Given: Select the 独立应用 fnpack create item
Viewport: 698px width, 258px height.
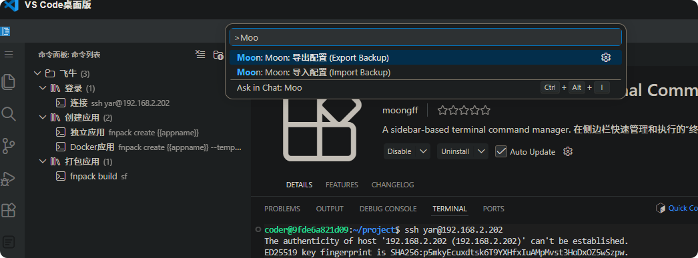Looking at the screenshot, I should click(138, 132).
